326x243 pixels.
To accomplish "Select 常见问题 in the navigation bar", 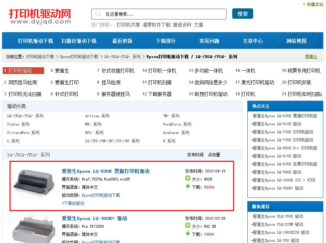I will (x=209, y=41).
